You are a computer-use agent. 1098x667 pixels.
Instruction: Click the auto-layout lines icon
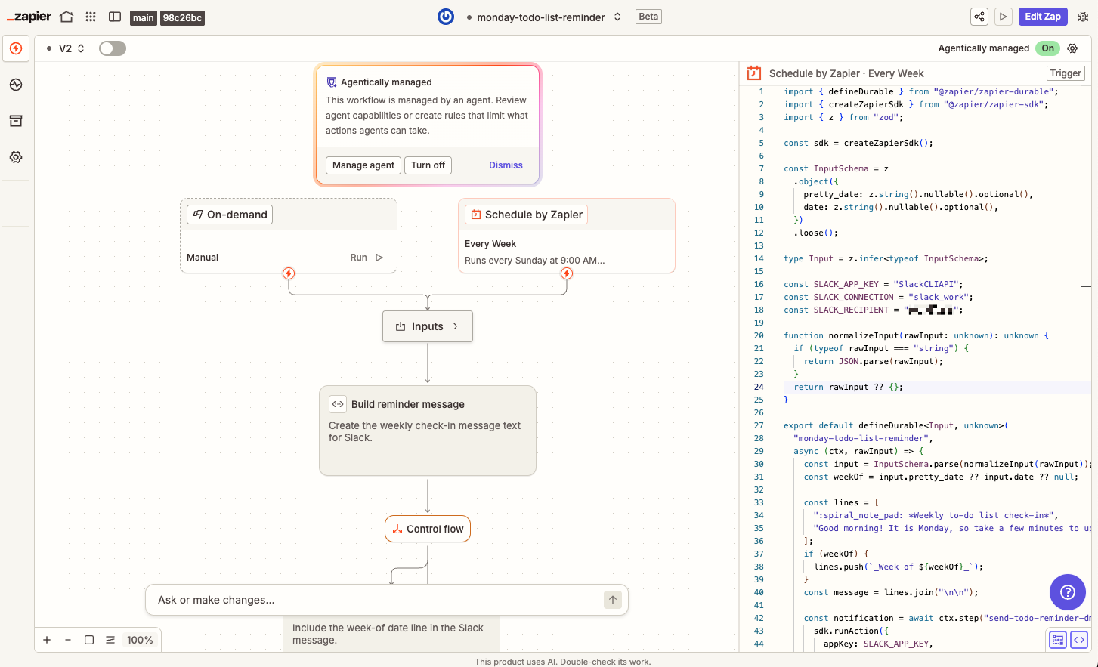point(110,640)
